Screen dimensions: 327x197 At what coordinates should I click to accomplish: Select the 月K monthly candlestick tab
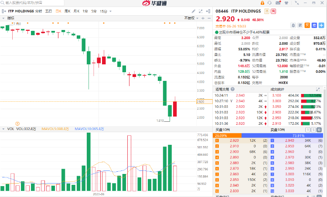(x=77, y=11)
